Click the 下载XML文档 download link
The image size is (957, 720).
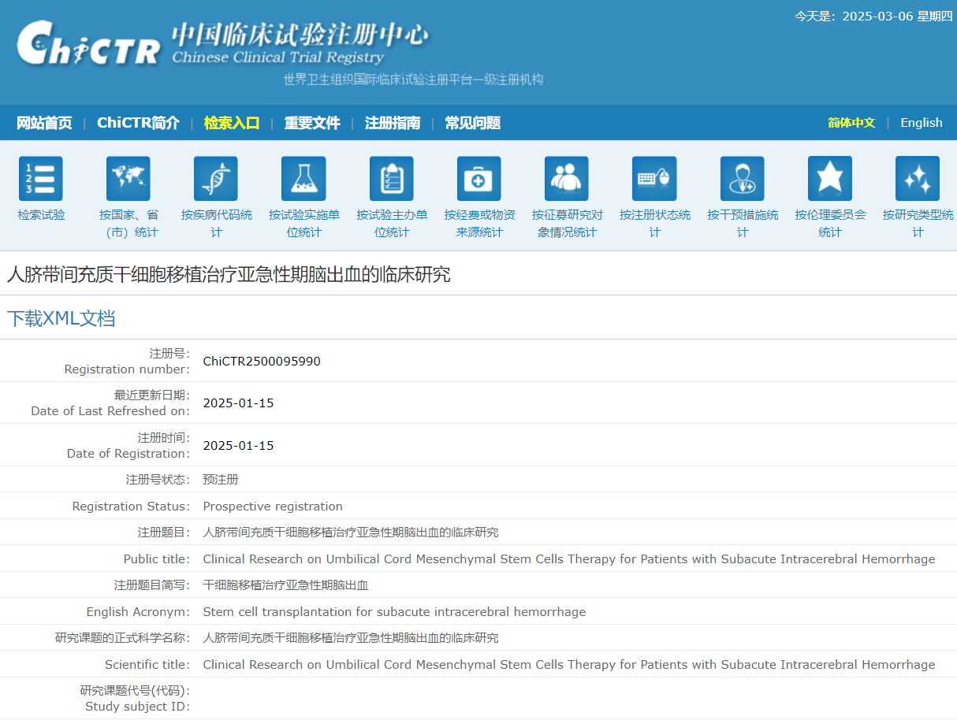[x=61, y=318]
